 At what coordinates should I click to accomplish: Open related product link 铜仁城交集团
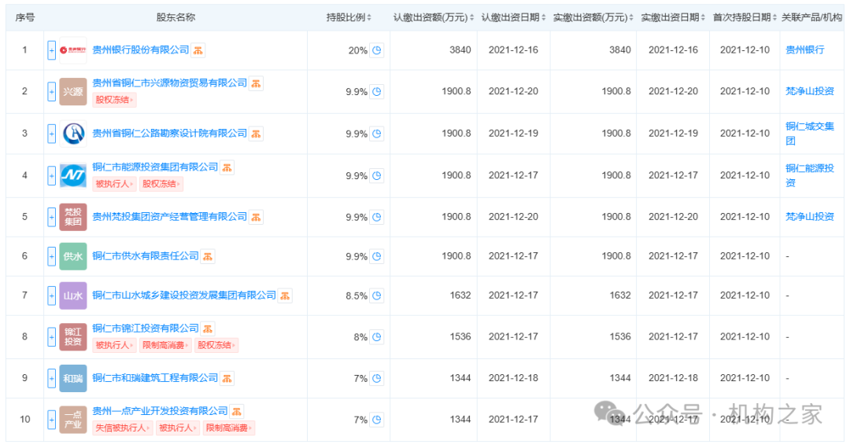coord(810,134)
